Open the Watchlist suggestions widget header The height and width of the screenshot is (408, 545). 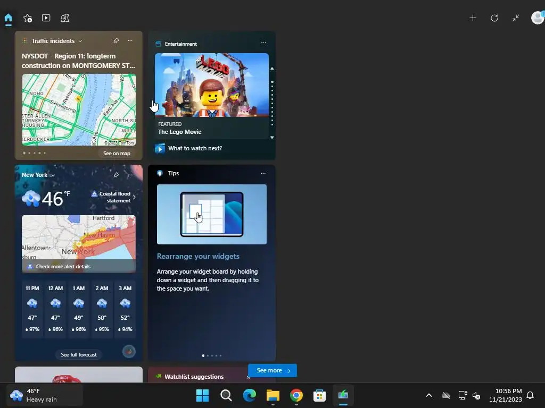pyautogui.click(x=194, y=377)
